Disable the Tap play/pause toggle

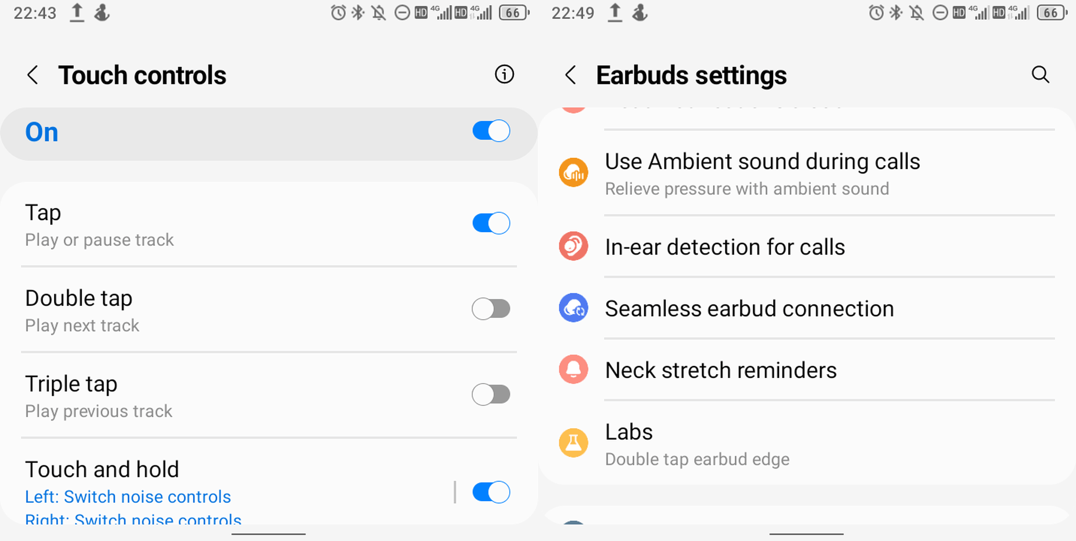491,223
